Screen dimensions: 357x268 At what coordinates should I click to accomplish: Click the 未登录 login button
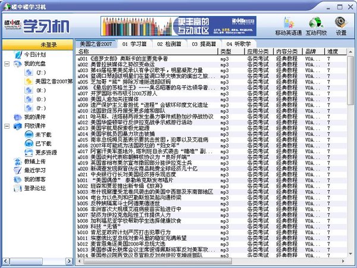coord(37,45)
